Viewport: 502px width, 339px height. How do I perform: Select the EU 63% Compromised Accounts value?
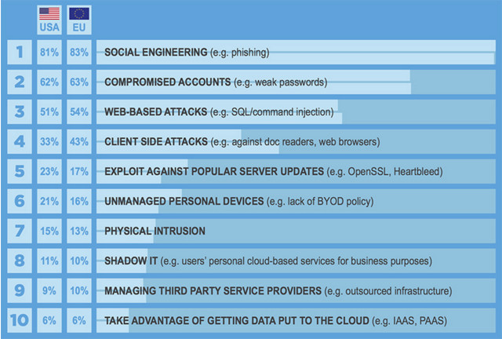tap(79, 82)
